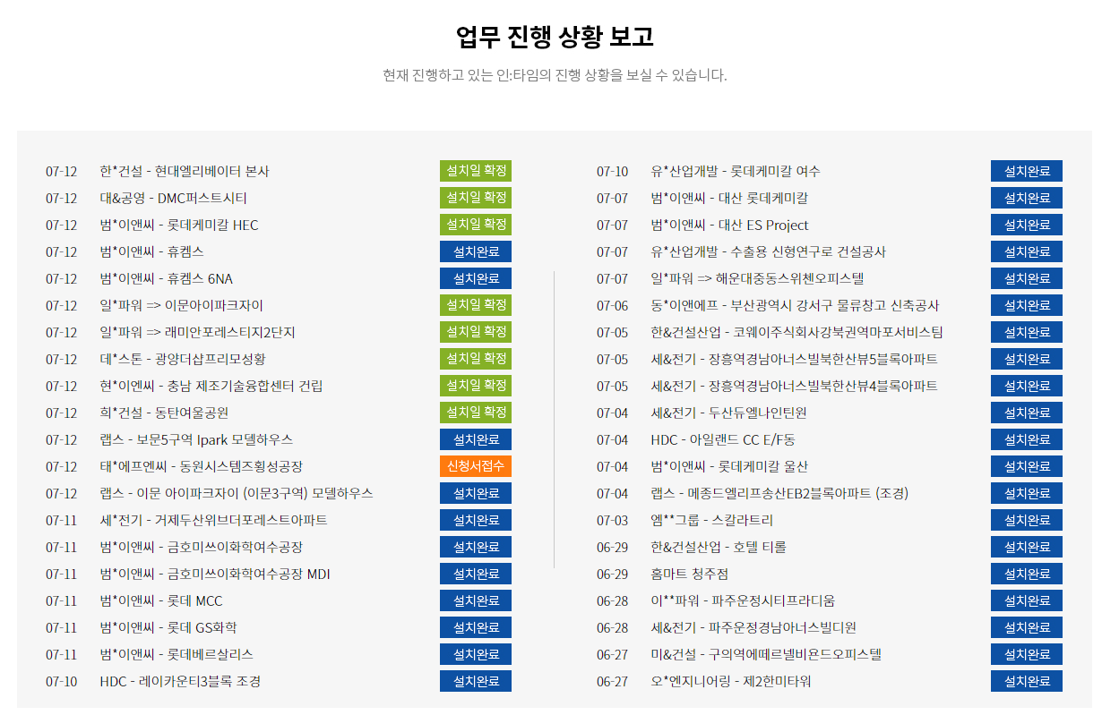Screen dimensions: 1102x715
Task: Open 범*이앤씨 - 롯데케미칼 울산 entry
Action: pos(729,466)
